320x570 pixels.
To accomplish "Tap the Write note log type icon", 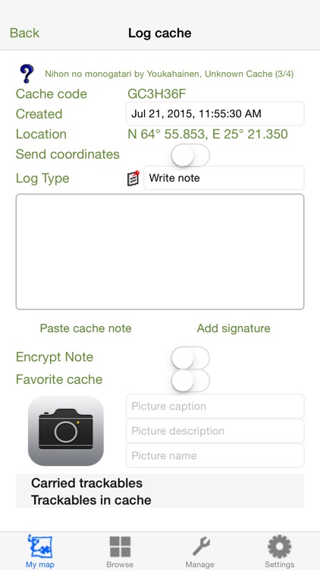I will coord(133,178).
